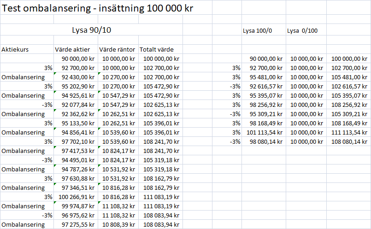The image size is (371, 229).
Task: Click the cell 108 080,14 kr
Action: (349, 142)
